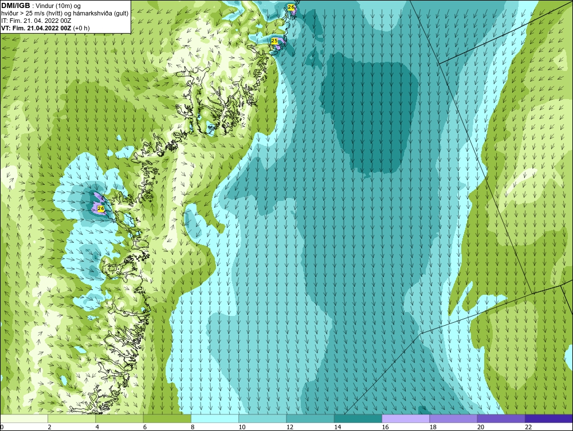Click the legend label '18'
The width and height of the screenshot is (573, 431).
point(433,428)
